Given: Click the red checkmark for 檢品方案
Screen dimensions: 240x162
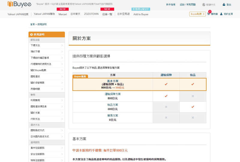Looking at the screenshot, I should (x=193, y=107).
